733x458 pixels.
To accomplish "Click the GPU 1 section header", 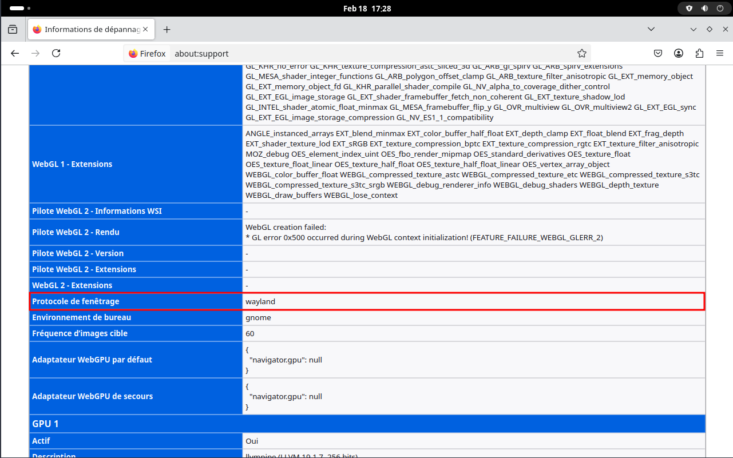I will (367, 424).
